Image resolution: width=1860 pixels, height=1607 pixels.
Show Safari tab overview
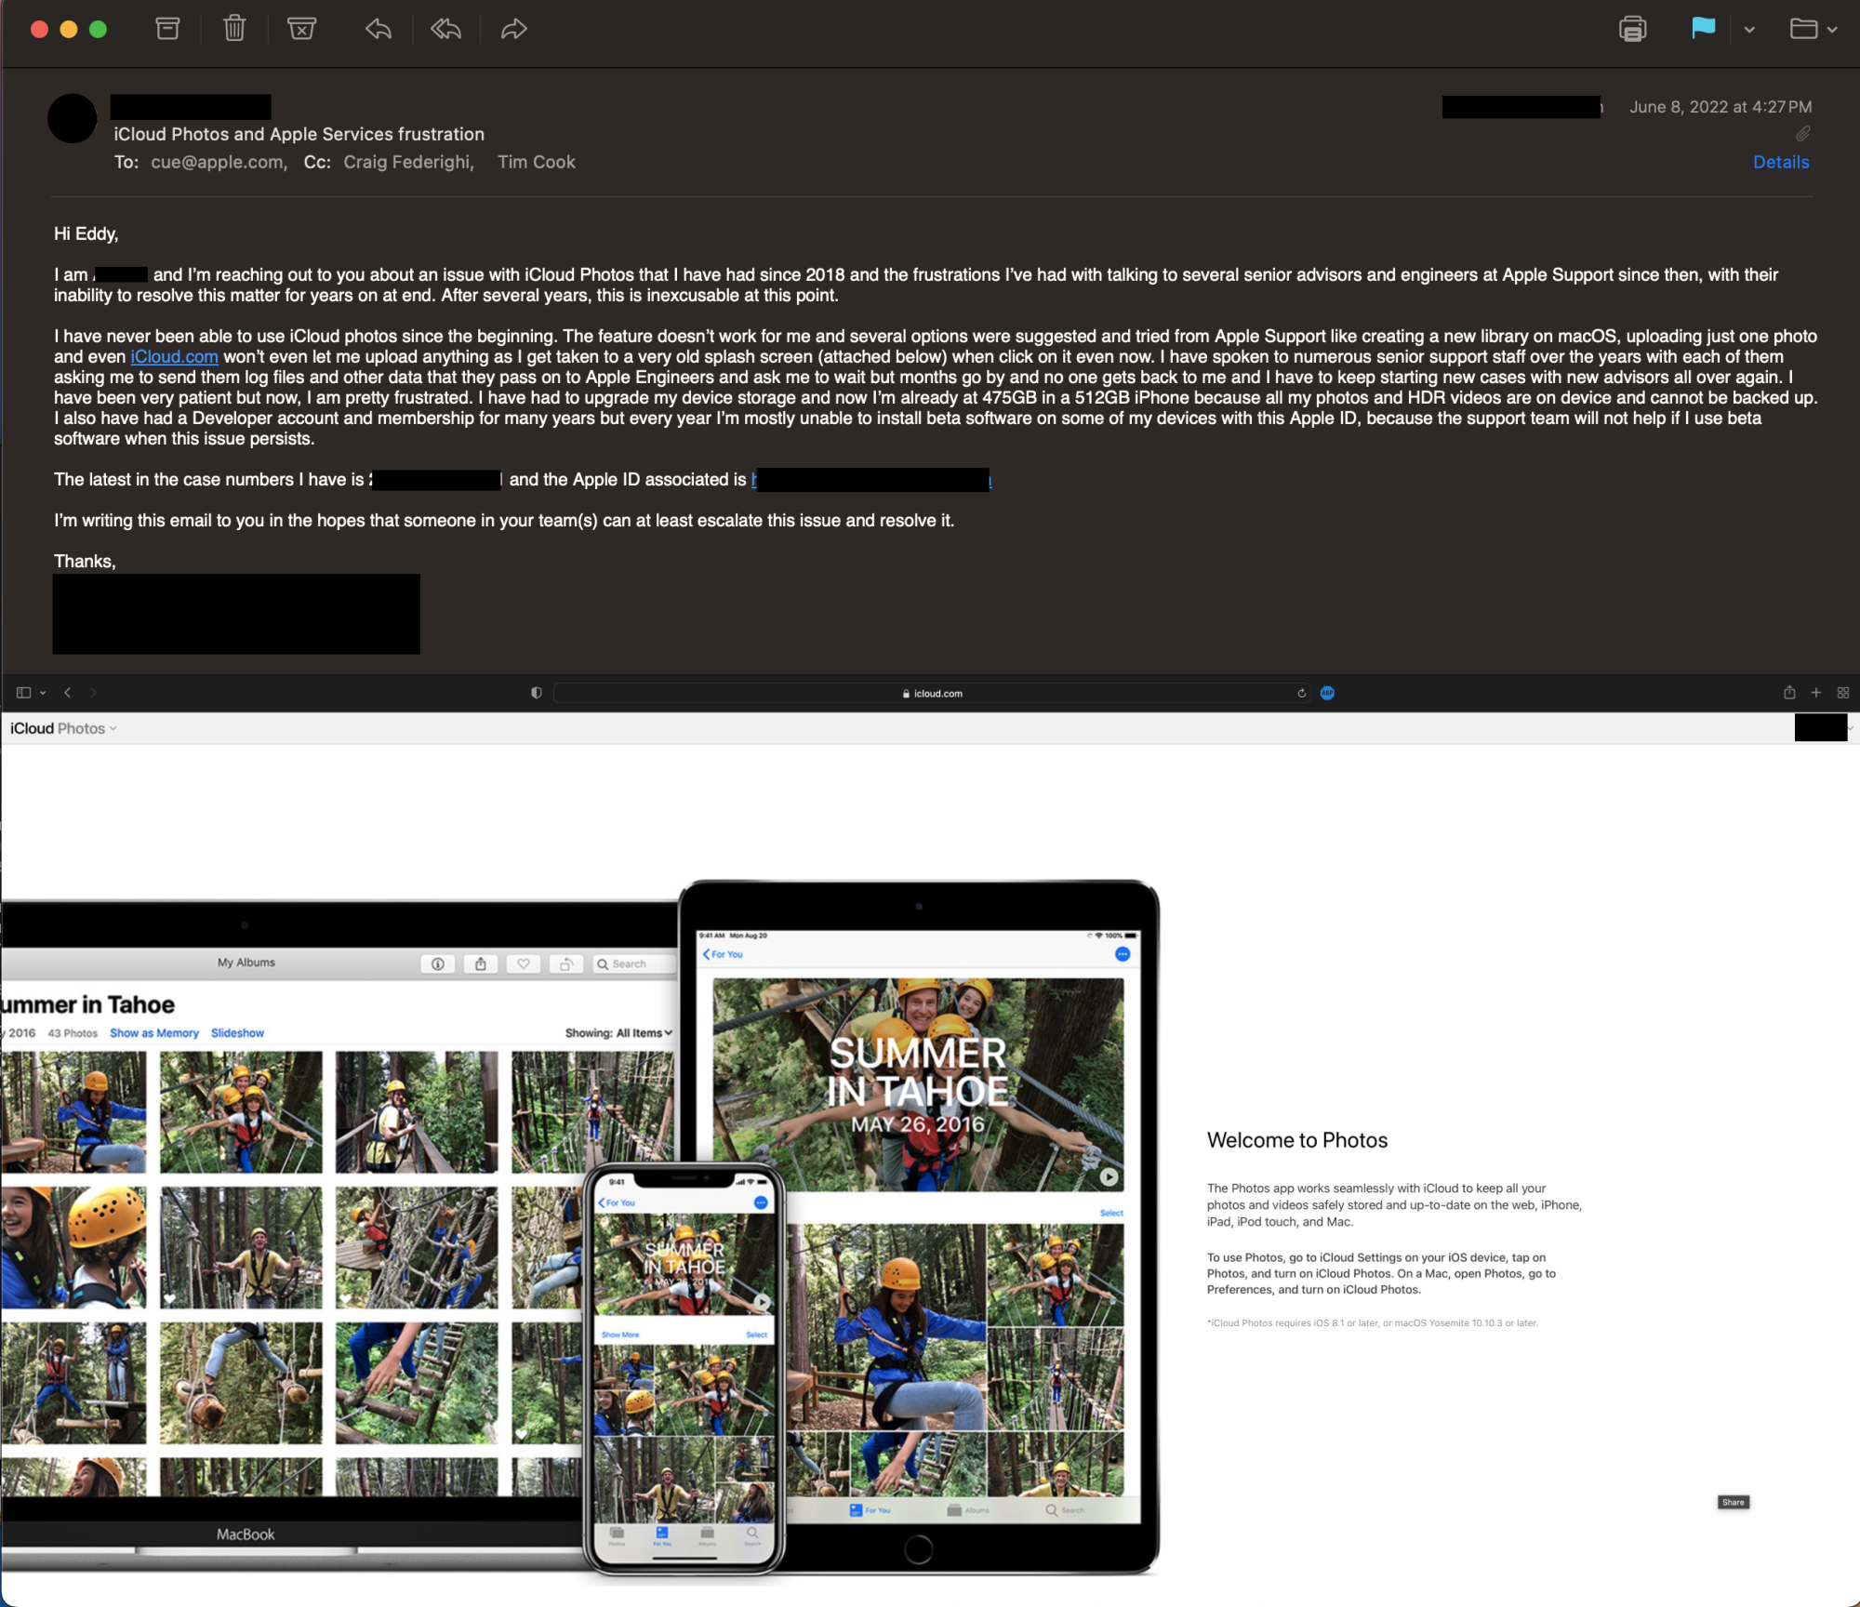1842,692
